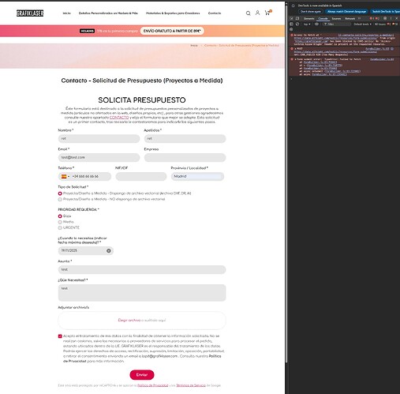Clear the date field with its X icon
Screen dimensions: 400x394
pyautogui.click(x=109, y=250)
